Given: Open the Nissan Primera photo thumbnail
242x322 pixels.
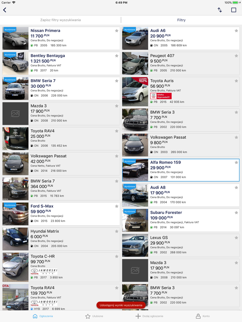Looking at the screenshot, I should pos(16,38).
